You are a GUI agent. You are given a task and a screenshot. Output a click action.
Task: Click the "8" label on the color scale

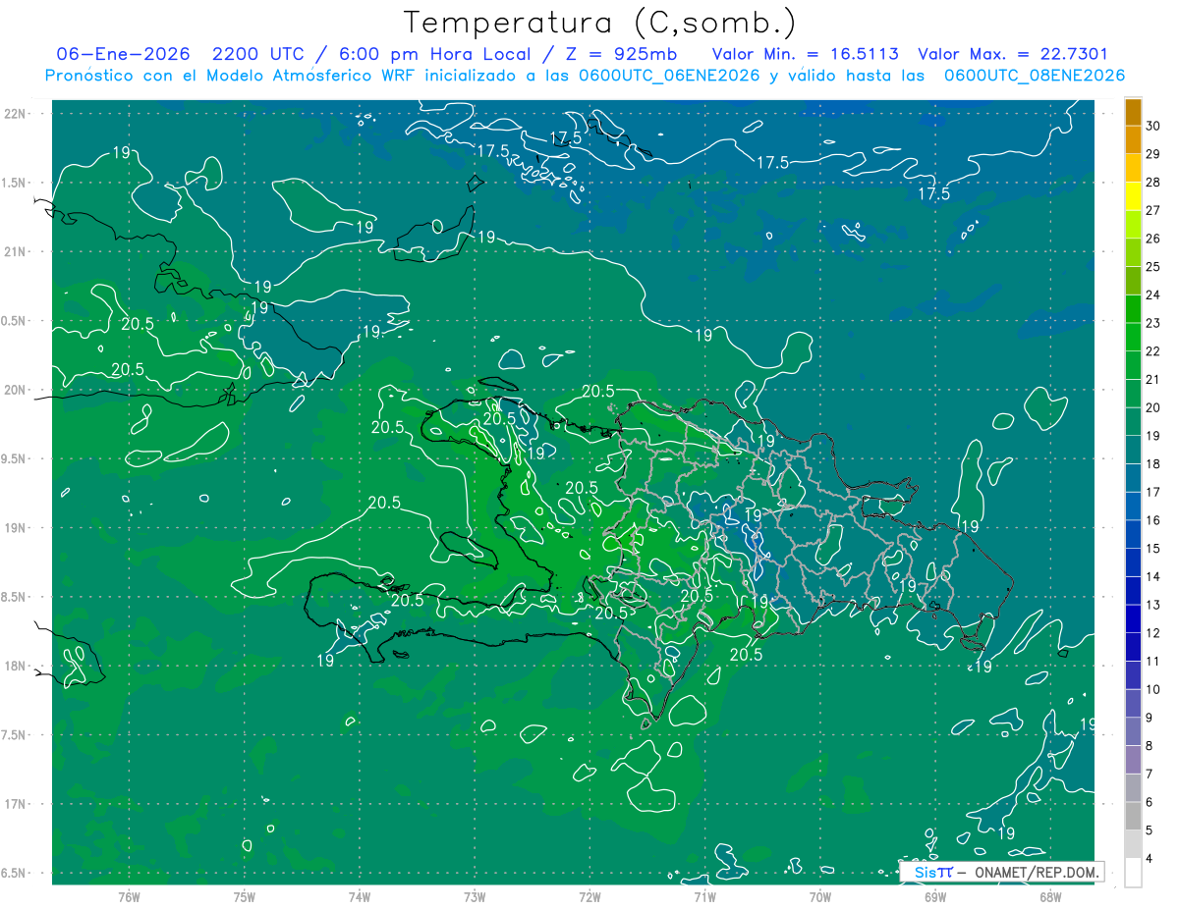pyautogui.click(x=1151, y=746)
